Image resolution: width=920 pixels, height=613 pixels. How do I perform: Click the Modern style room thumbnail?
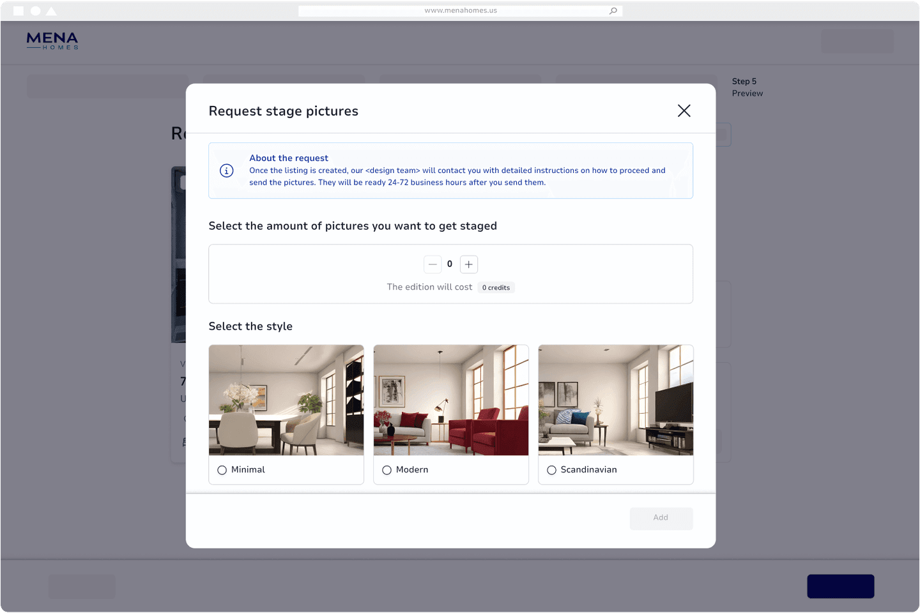pos(451,400)
